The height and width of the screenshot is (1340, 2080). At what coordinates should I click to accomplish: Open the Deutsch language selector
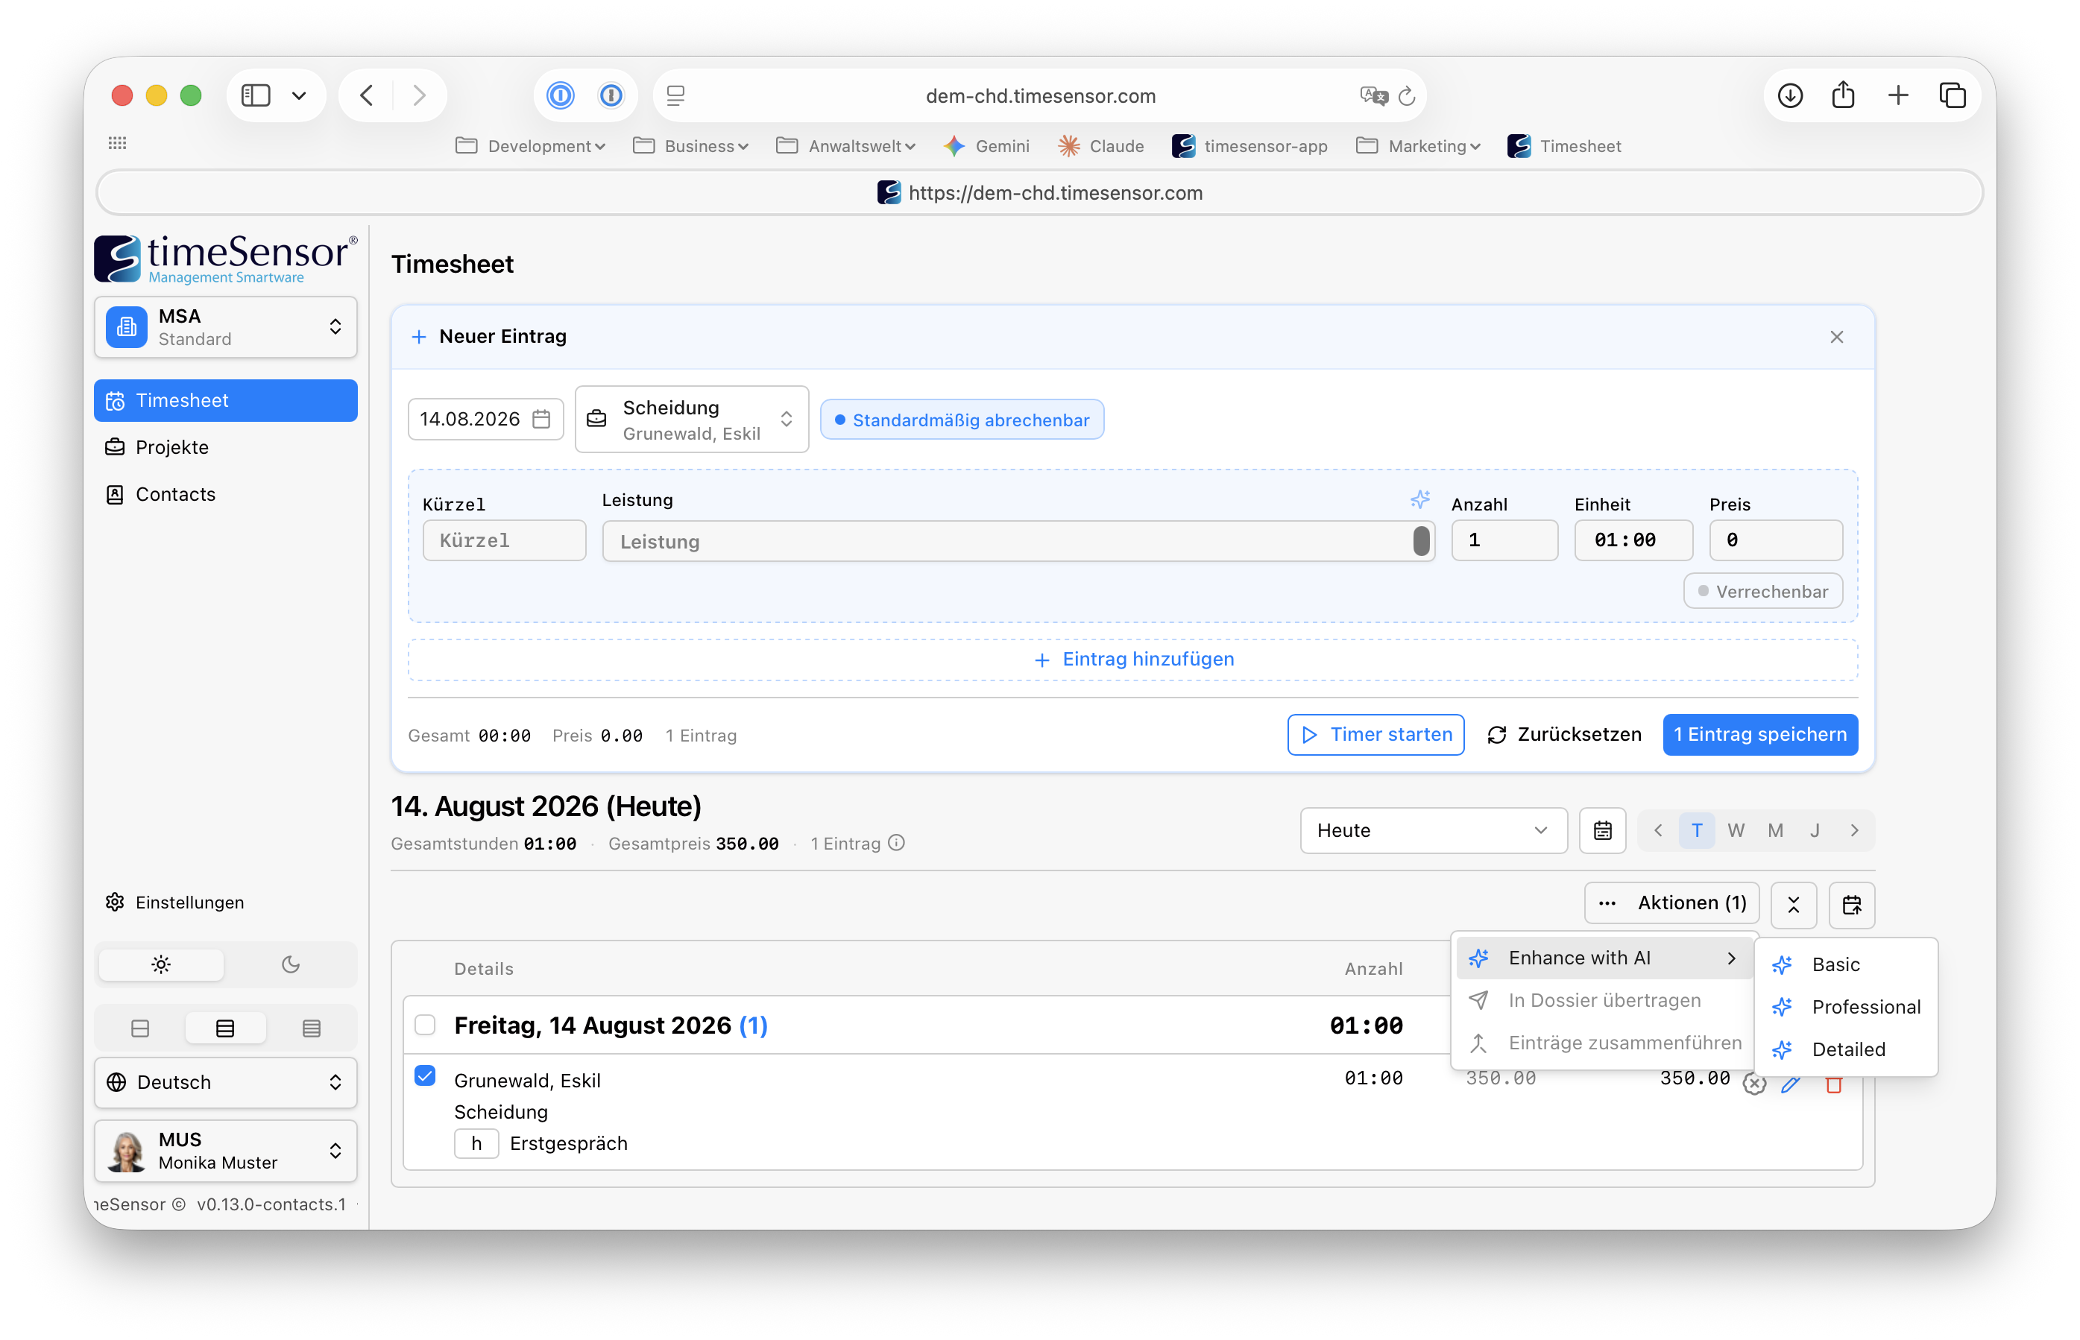tap(225, 1084)
